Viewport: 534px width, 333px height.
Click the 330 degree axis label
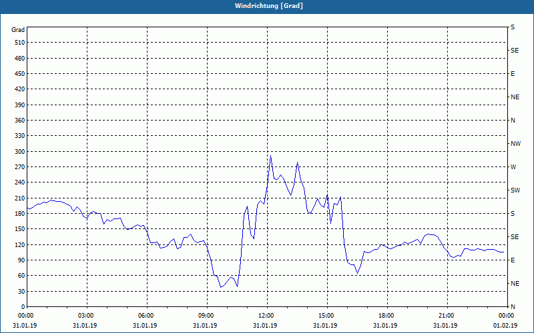(x=20, y=136)
